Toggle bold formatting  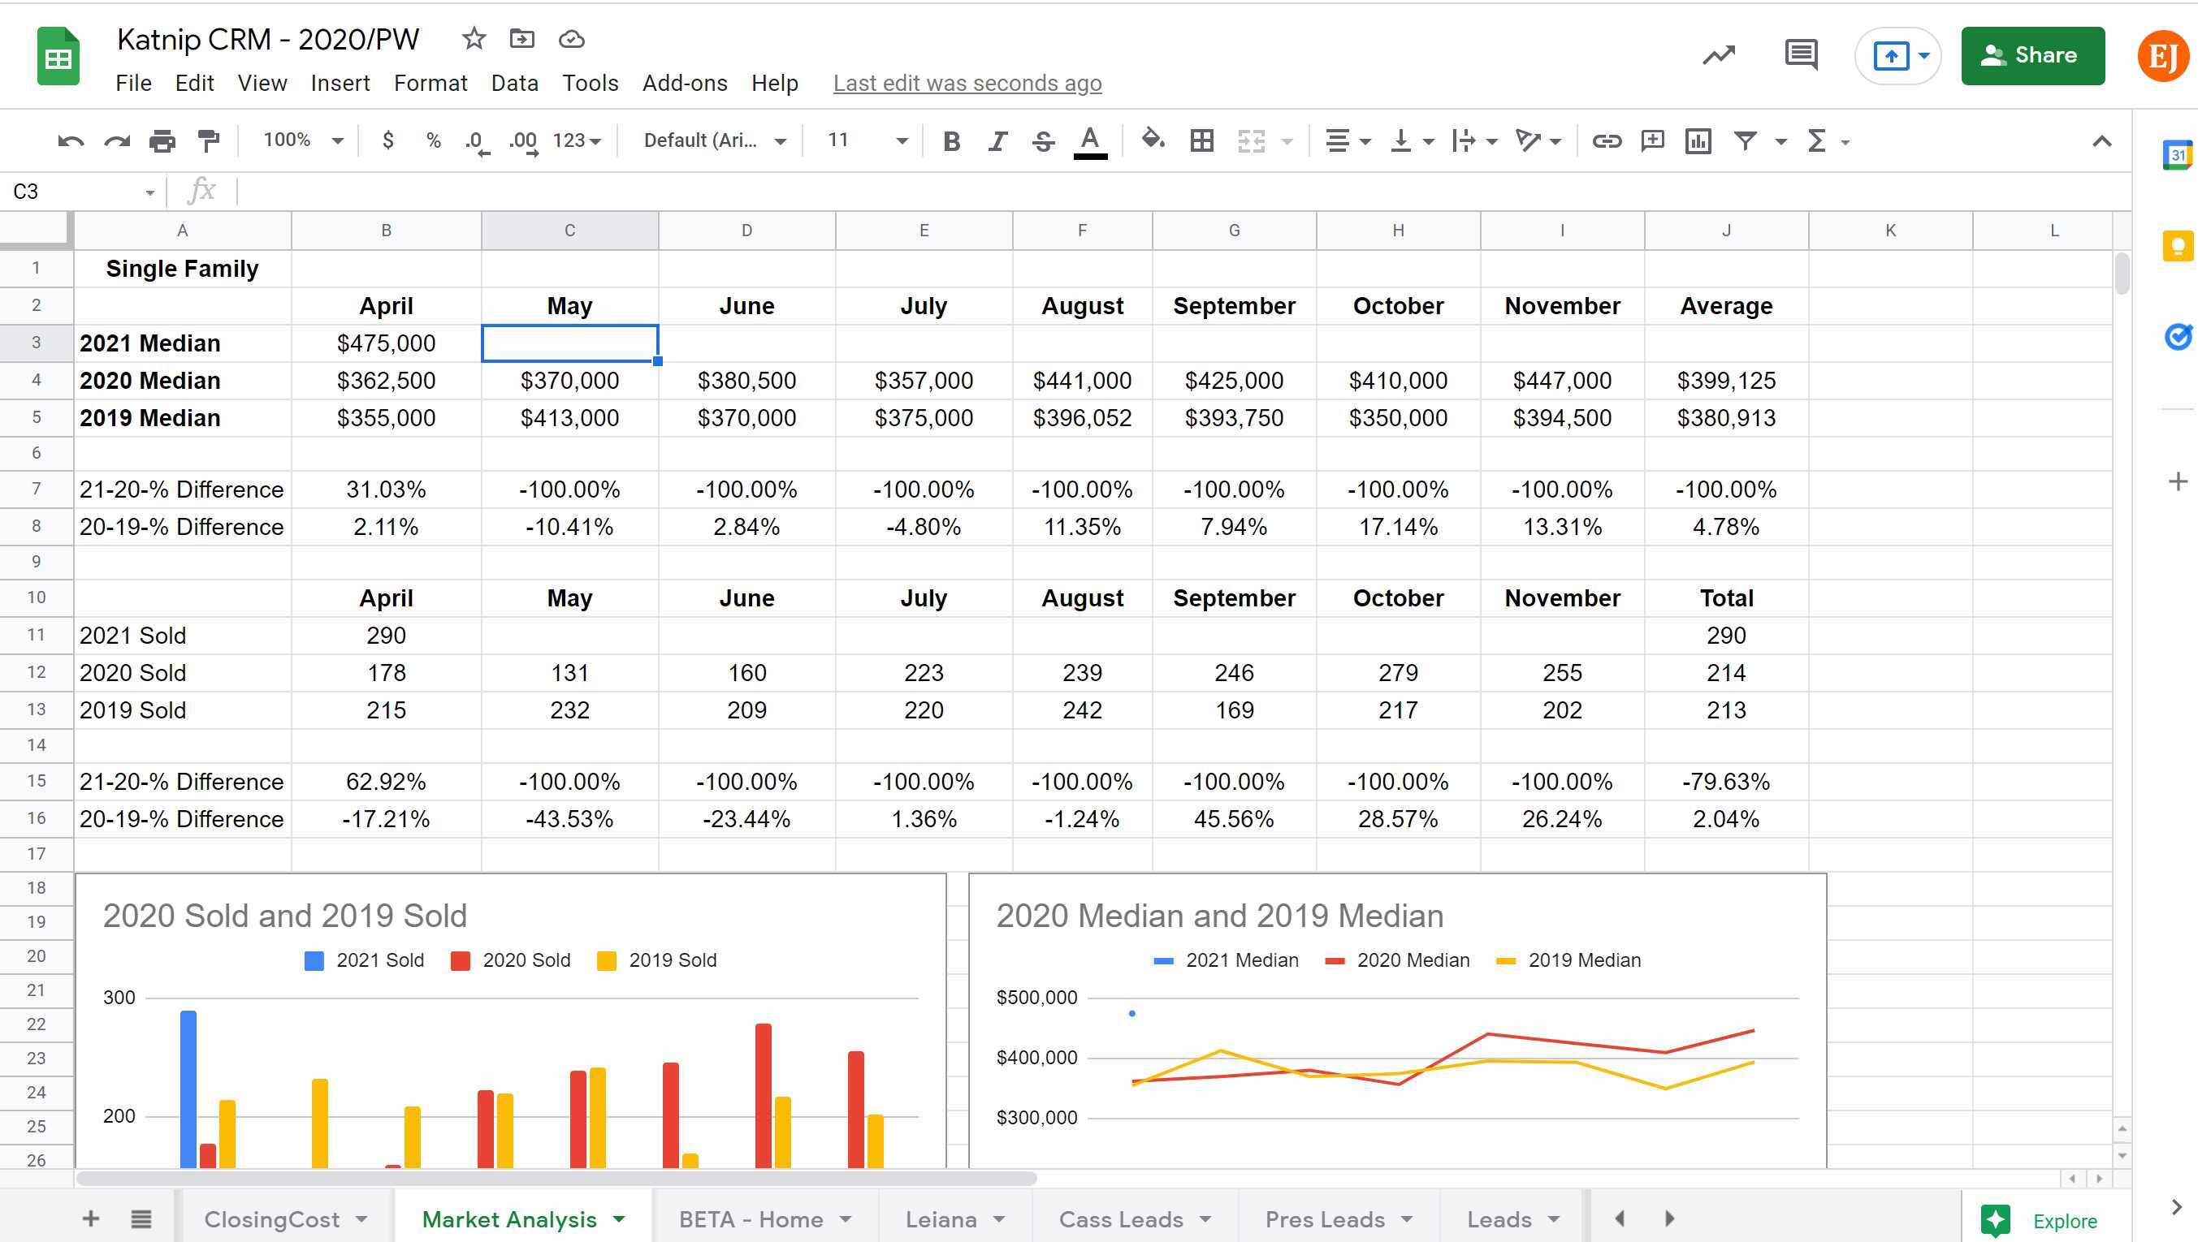coord(951,140)
